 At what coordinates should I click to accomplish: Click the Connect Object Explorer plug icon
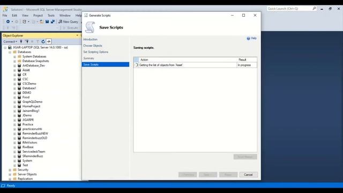coord(21,41)
